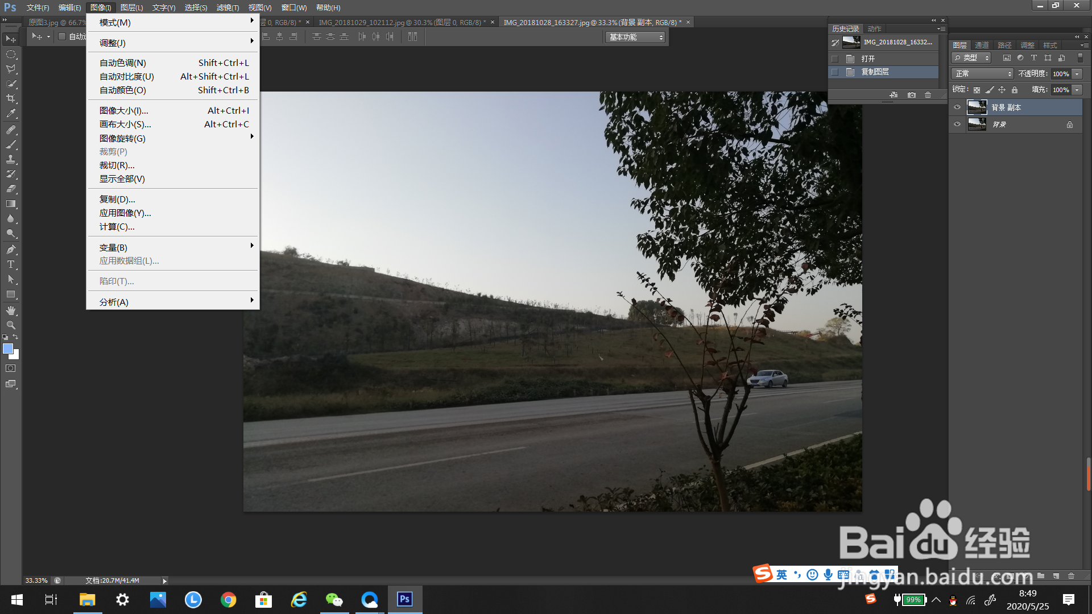Open the 基本功能 workspace dropdown
Screen dimensions: 1092x614
tap(635, 37)
